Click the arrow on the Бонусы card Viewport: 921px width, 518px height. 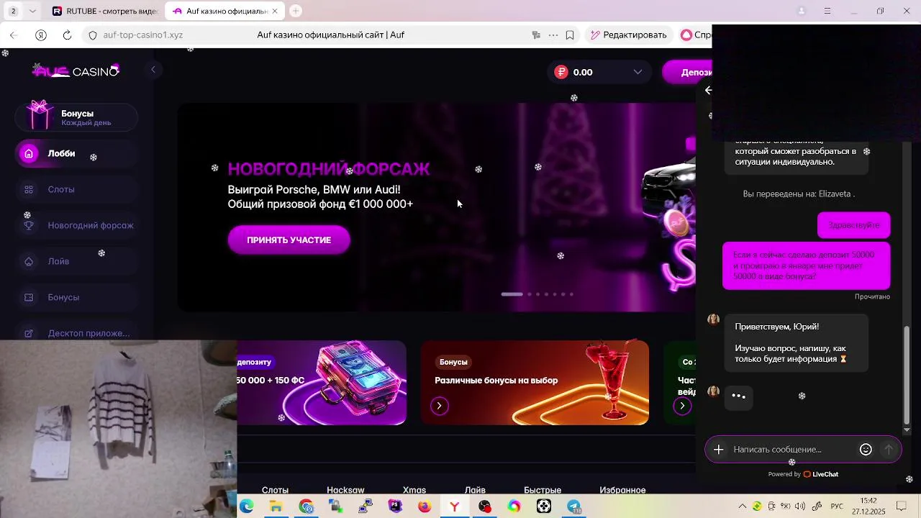(440, 406)
